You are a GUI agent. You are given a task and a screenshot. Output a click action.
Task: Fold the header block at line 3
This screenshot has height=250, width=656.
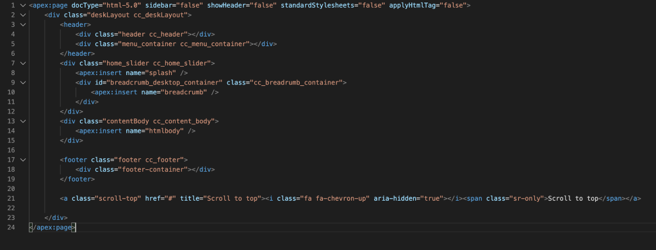coord(23,25)
